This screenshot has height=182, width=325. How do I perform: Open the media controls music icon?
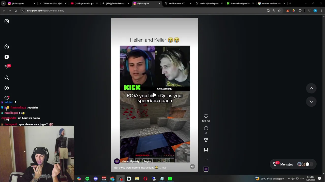click(309, 11)
